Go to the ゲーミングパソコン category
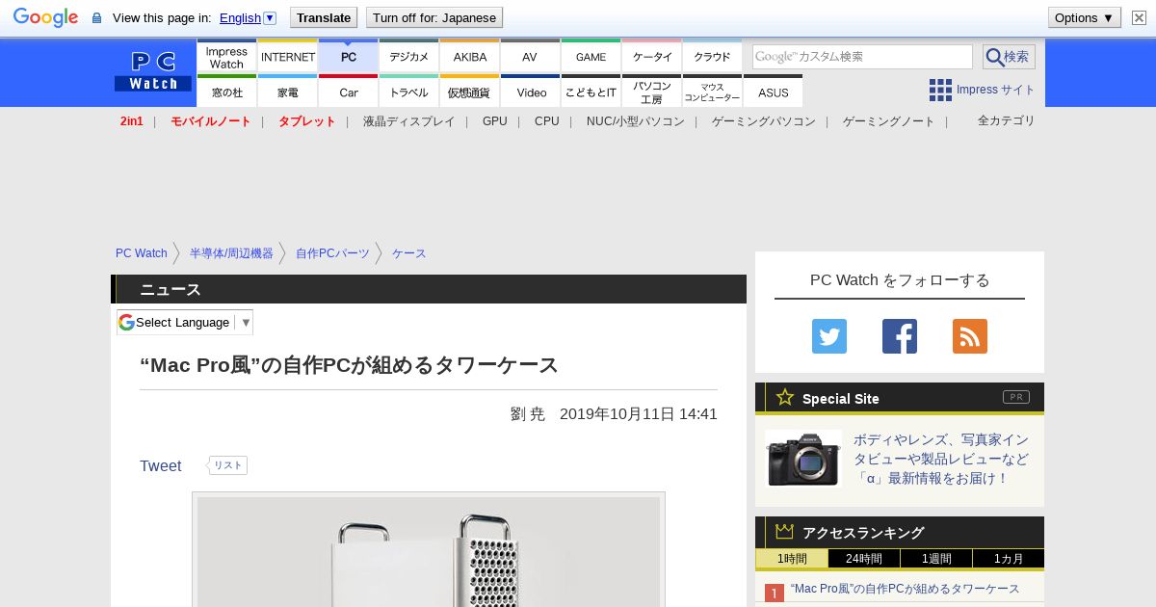 (x=764, y=121)
